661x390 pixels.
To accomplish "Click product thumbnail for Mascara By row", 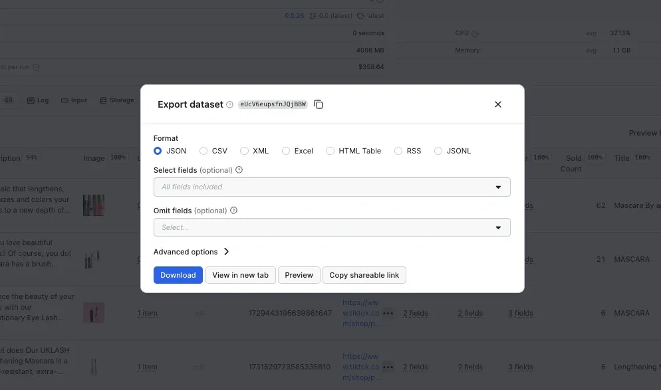I will [94, 205].
